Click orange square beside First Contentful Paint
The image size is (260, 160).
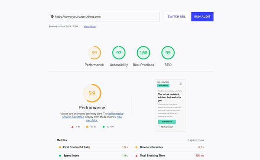60,147
